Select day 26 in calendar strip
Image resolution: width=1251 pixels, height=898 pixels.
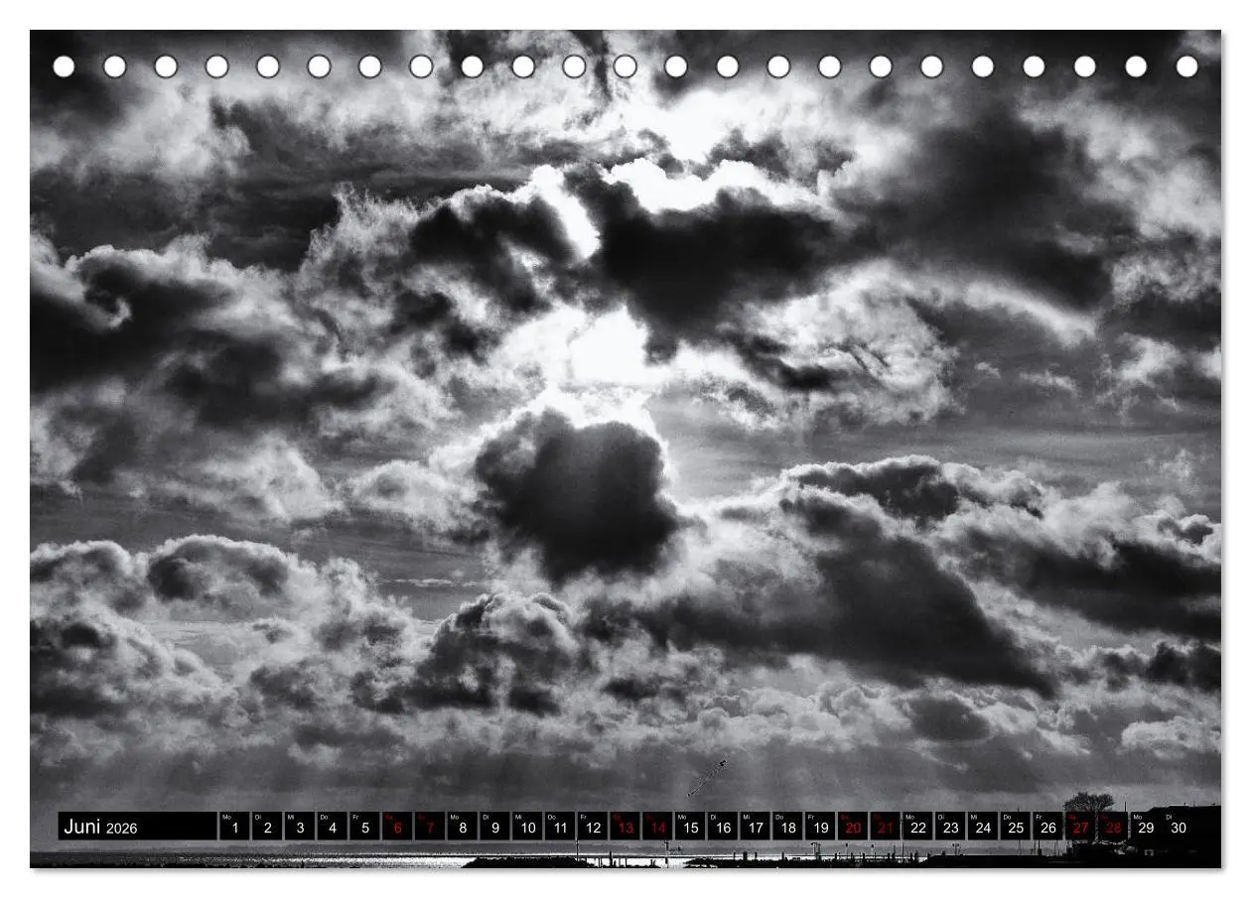(1047, 827)
